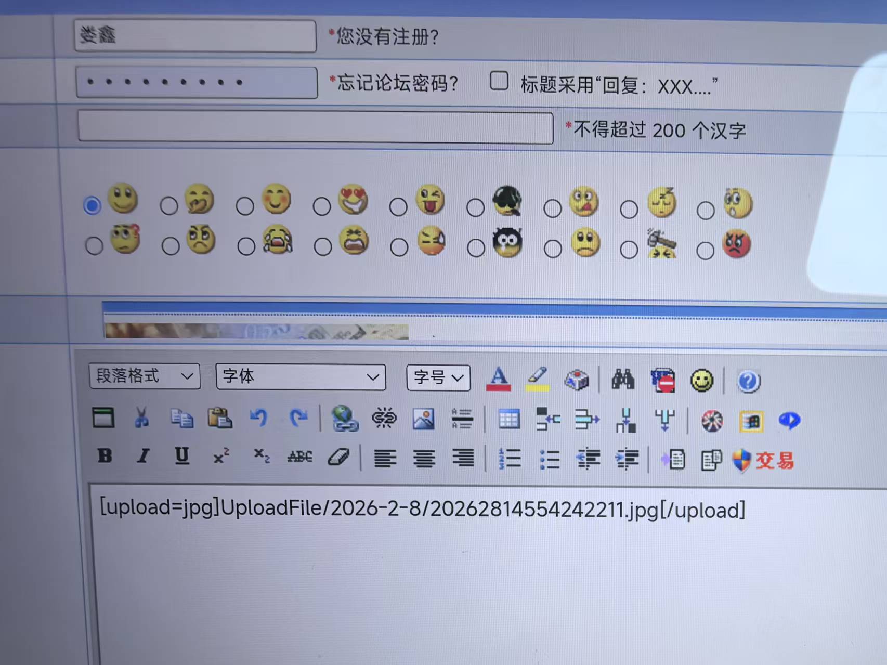Click the 忘记论坛密码 link
887x665 pixels.
click(x=394, y=83)
